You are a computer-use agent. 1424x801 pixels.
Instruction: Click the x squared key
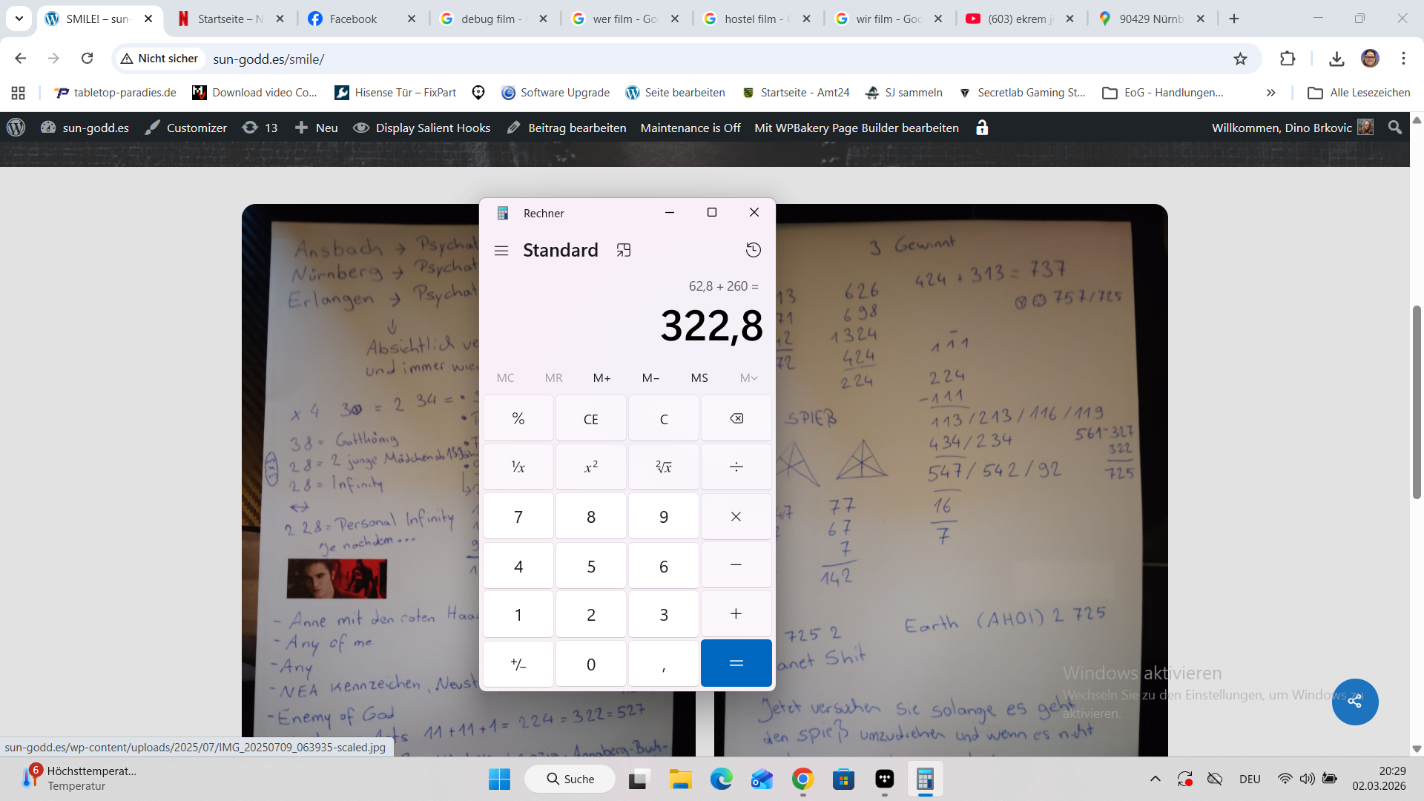point(591,467)
